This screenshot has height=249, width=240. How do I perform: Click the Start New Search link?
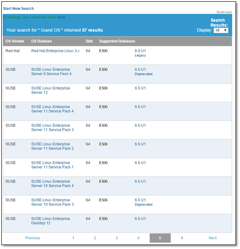pos(18,8)
